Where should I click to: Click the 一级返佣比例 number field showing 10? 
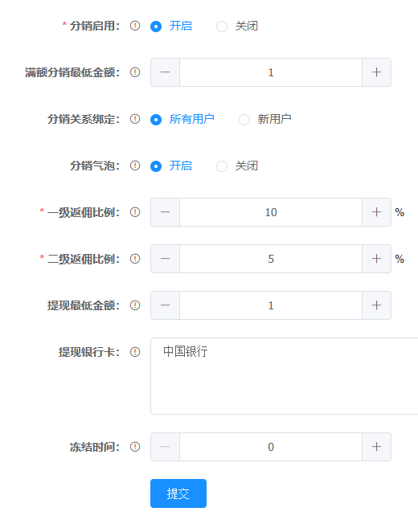coord(271,212)
